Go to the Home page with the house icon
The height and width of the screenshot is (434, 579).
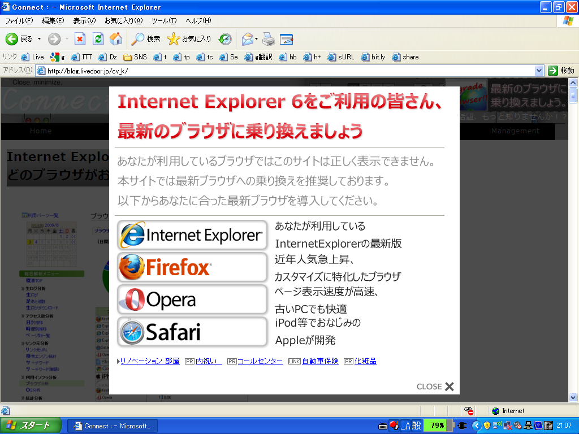(x=115, y=39)
